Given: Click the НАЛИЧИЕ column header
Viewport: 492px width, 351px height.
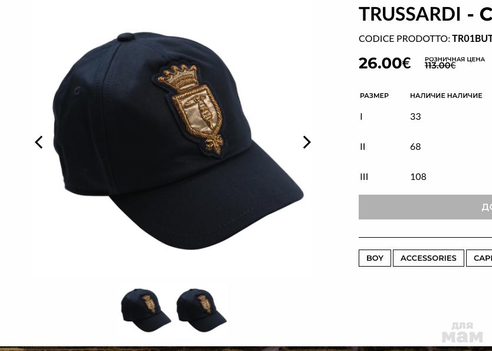Looking at the screenshot, I should click(x=446, y=96).
